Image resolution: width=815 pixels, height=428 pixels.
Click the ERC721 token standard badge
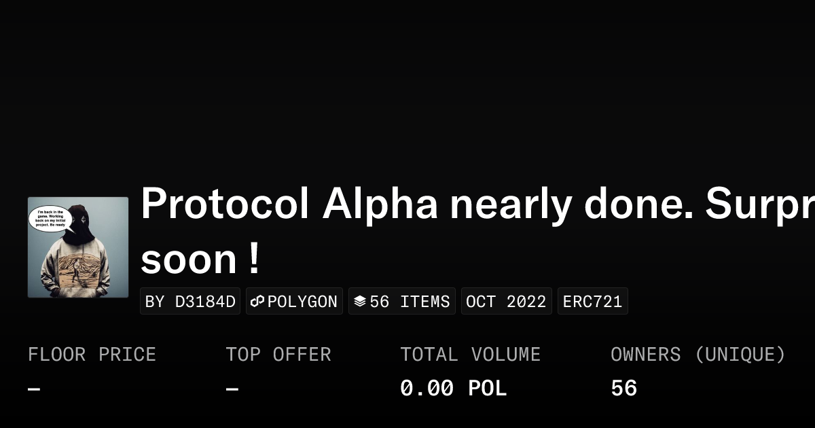click(592, 302)
